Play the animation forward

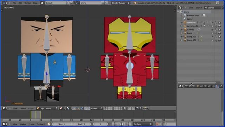[123, 124]
